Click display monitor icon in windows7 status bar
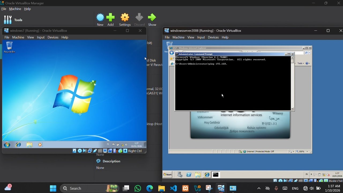The image size is (343, 193). point(105,151)
